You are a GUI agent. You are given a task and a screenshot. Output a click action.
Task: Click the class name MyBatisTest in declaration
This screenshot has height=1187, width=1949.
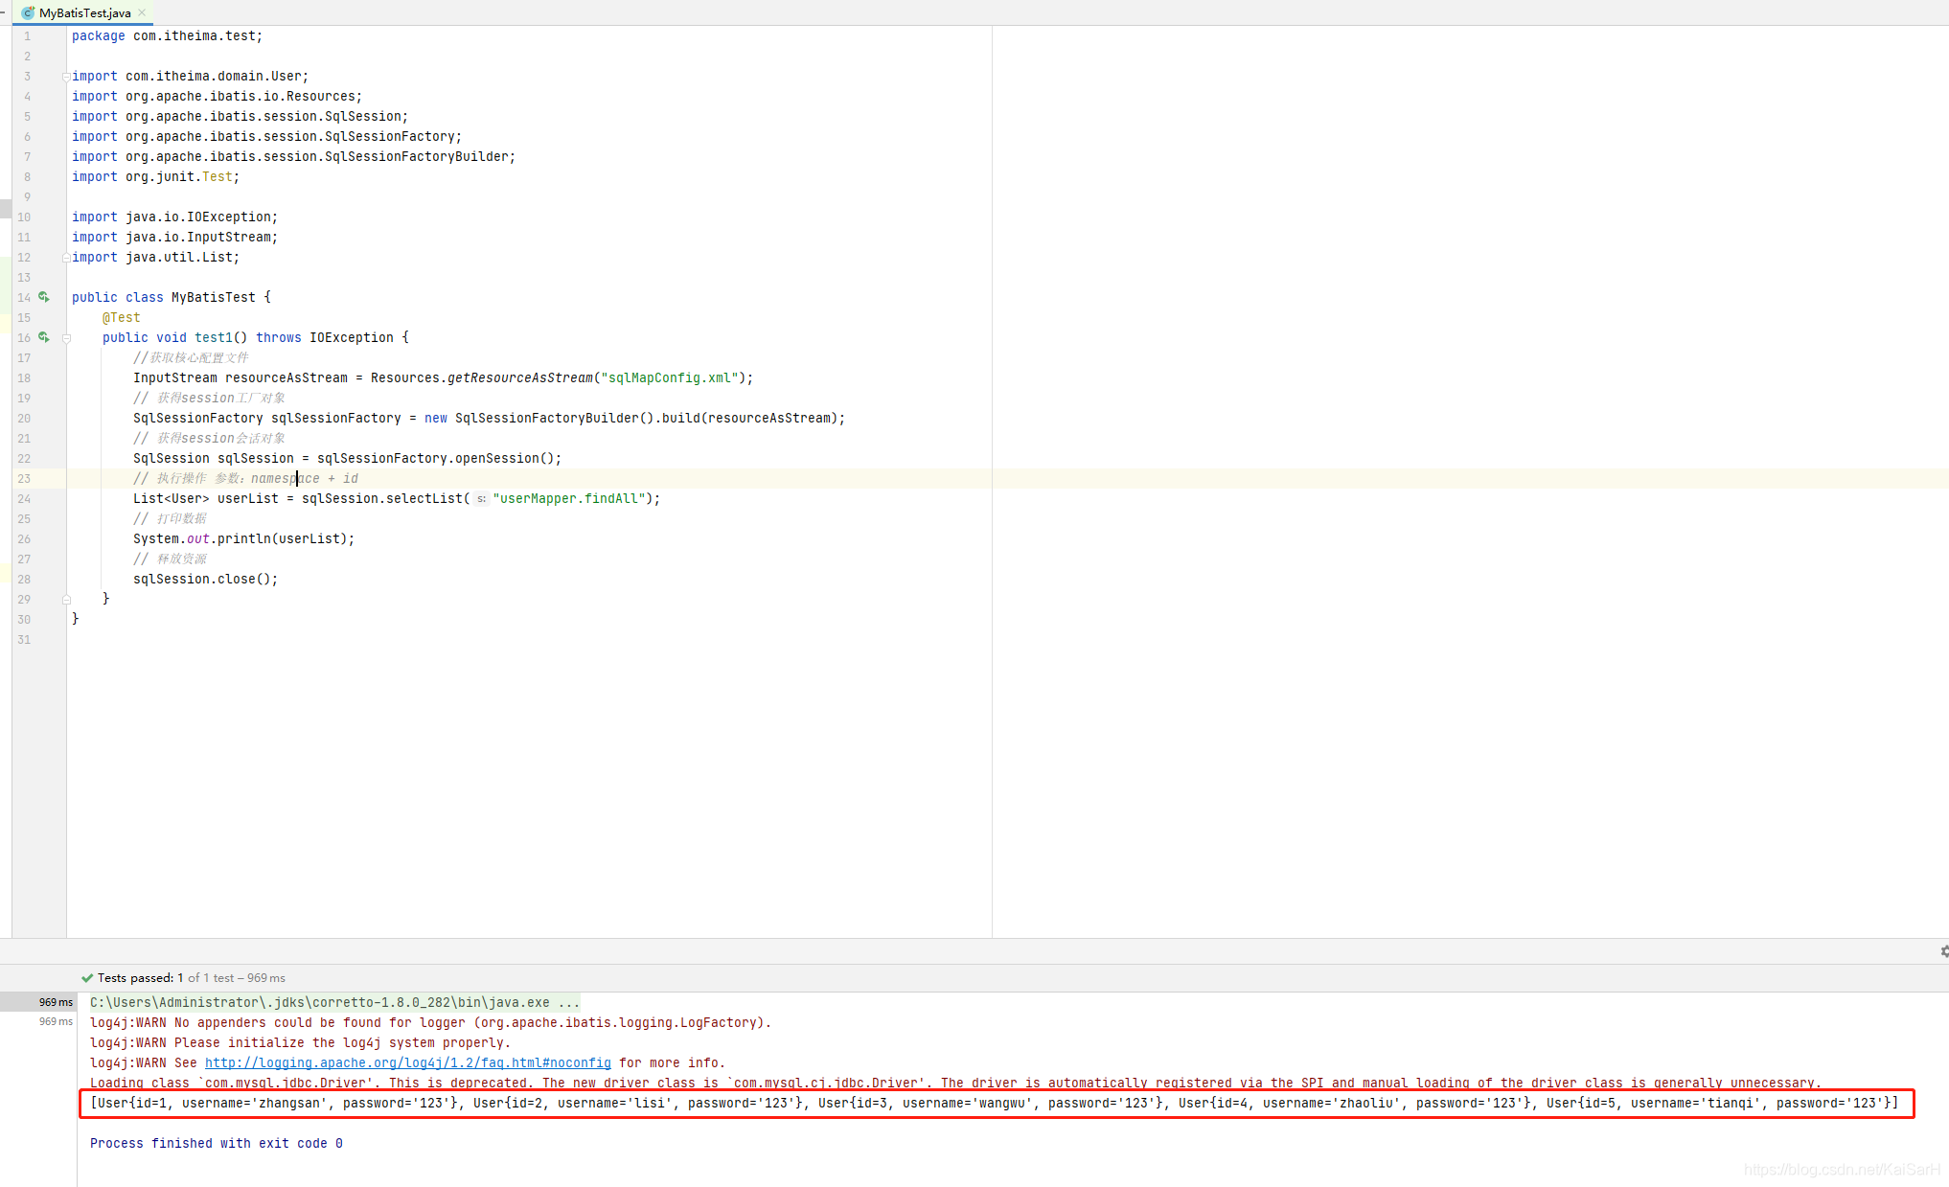pyautogui.click(x=214, y=297)
